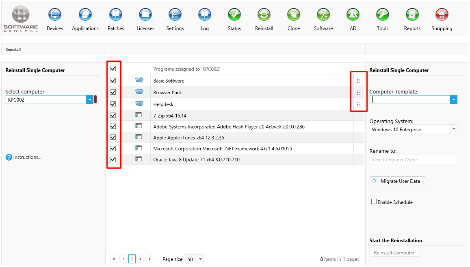Open the Shopping cart icon

click(442, 15)
